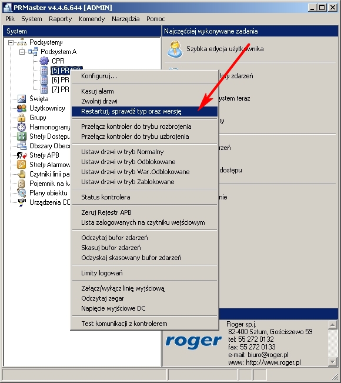Screen dimensions: 341x383
Task: Click the [6] PR controller icon
Action: point(44,80)
